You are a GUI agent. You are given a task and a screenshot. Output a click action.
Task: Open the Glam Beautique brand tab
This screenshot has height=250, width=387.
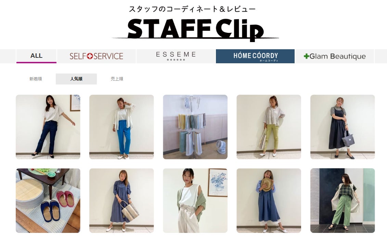coord(335,56)
